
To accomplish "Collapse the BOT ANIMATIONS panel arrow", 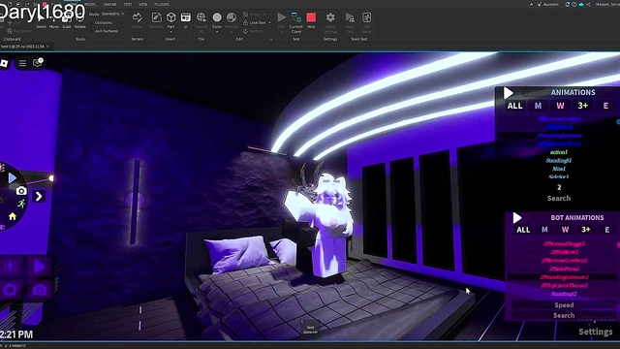I will click(x=517, y=218).
